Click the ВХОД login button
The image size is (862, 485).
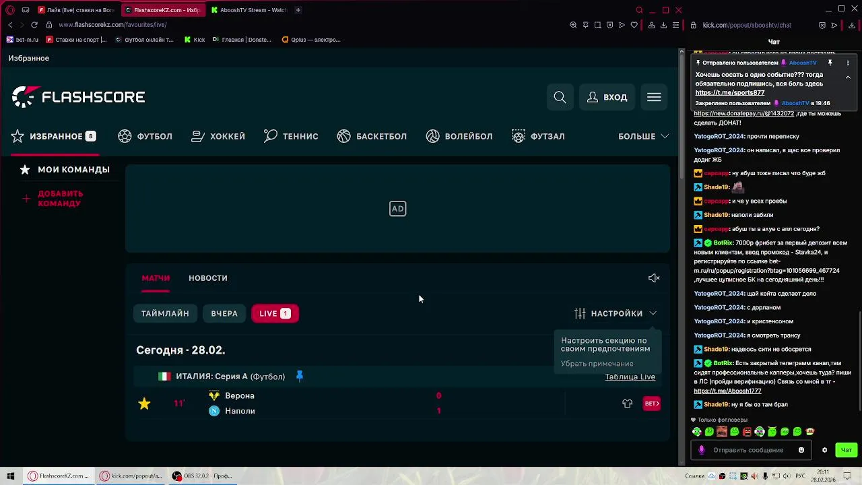607,97
